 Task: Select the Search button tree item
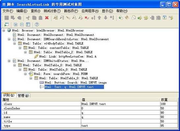tap(75, 83)
